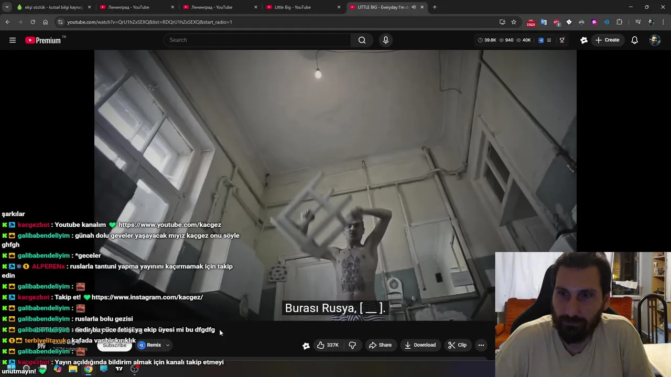Click the star icon beside like button

pos(306,345)
